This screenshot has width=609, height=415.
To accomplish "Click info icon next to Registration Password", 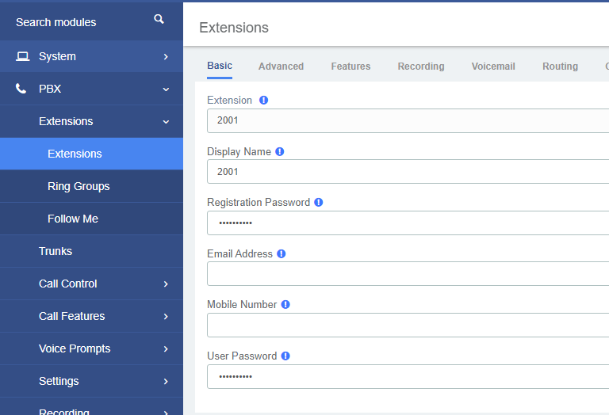I will pyautogui.click(x=319, y=203).
